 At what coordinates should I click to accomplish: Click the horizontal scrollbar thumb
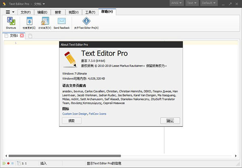click(x=65, y=156)
